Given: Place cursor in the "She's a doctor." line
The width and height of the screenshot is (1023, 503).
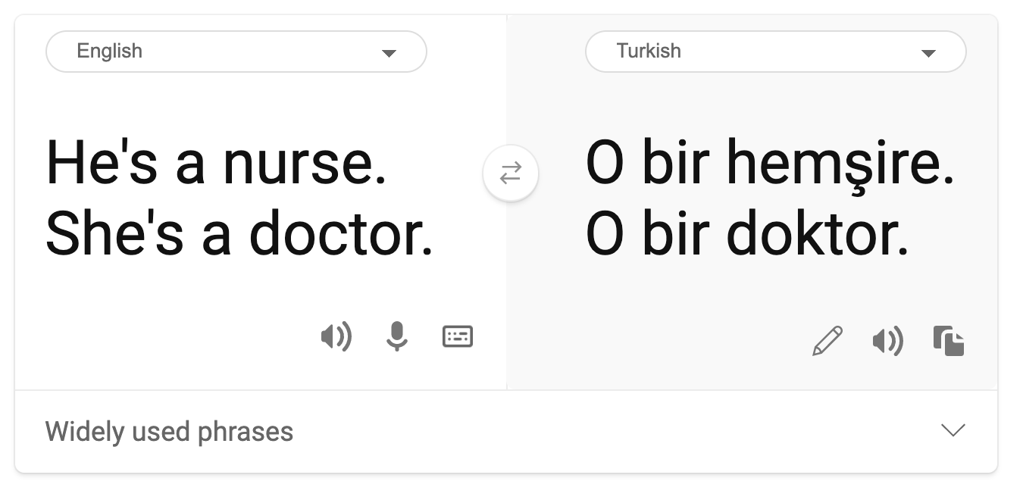Looking at the screenshot, I should click(x=239, y=233).
